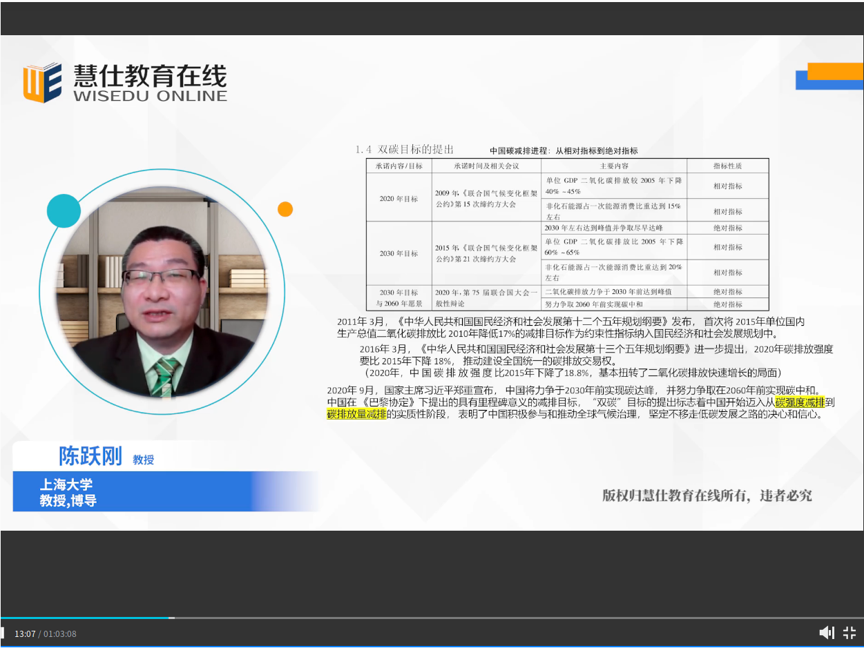
Task: Click the highlighted 碳强度减排 text
Action: [800, 402]
